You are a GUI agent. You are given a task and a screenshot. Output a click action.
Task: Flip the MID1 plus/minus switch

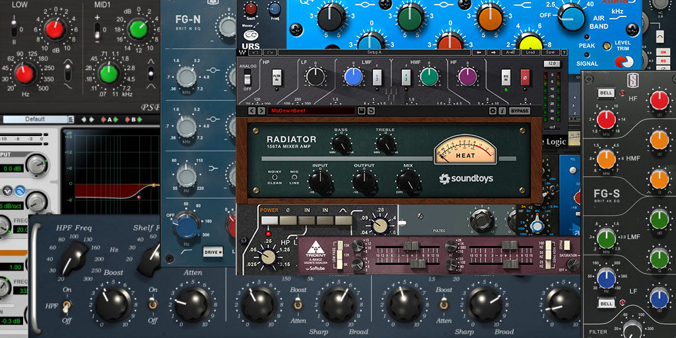[98, 32]
